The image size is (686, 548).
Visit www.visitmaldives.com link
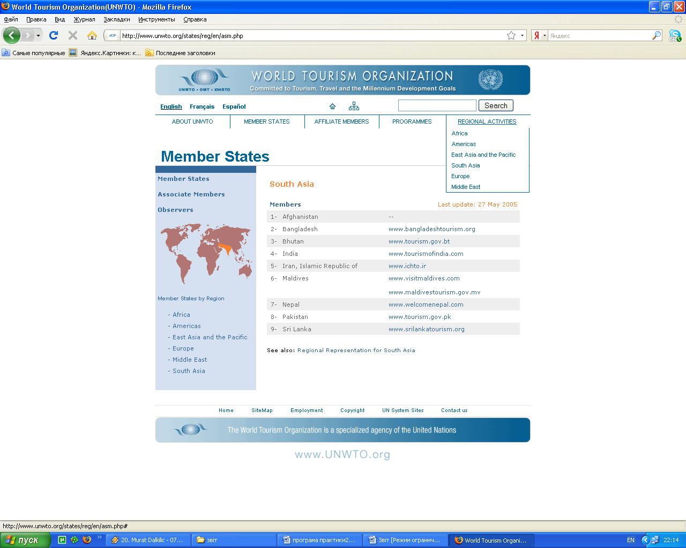[424, 278]
